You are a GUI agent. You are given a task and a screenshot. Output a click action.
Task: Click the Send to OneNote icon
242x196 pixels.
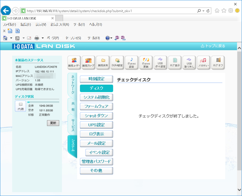click(117, 38)
